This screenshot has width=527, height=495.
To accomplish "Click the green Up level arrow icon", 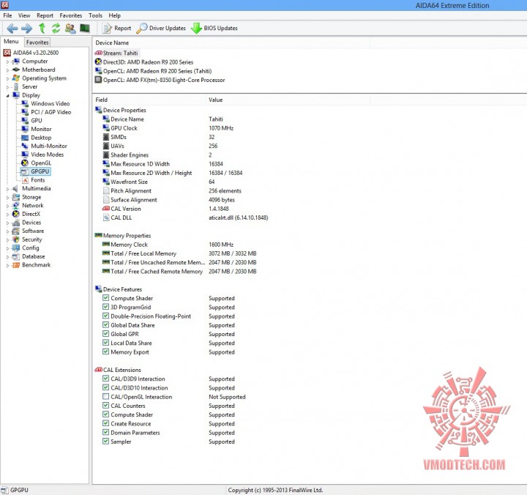I will pos(42,29).
